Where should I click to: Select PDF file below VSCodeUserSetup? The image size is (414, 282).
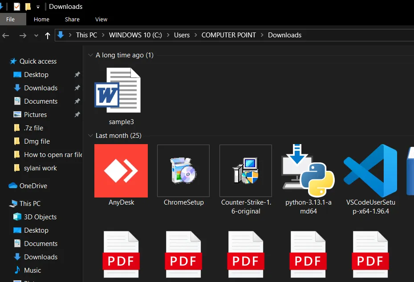tap(370, 254)
